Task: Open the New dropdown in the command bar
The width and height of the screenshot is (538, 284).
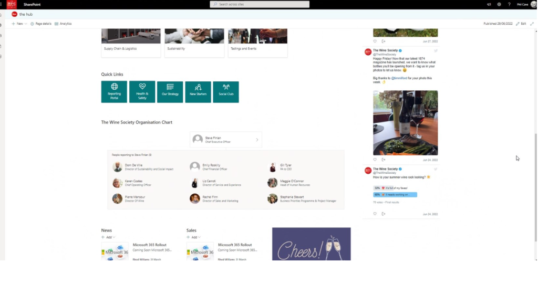Action: click(19, 24)
